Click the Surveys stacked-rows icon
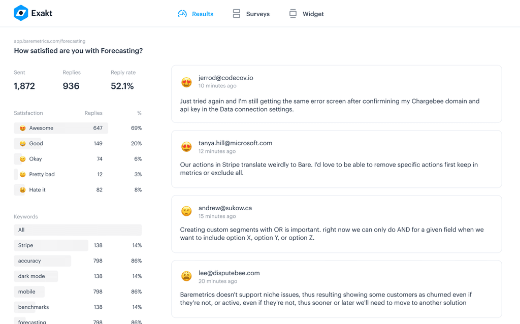Image resolution: width=520 pixels, height=324 pixels. (237, 14)
